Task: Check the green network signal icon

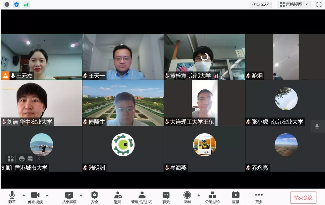Action: tap(26, 4)
